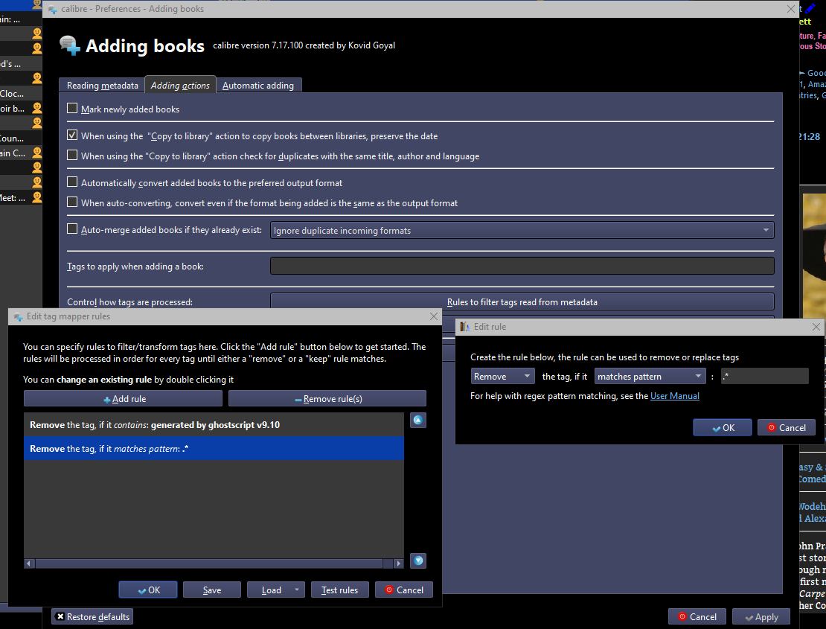Select the rule containing generated by ghostscript v9.10
This screenshot has width=826, height=629.
(x=214, y=424)
